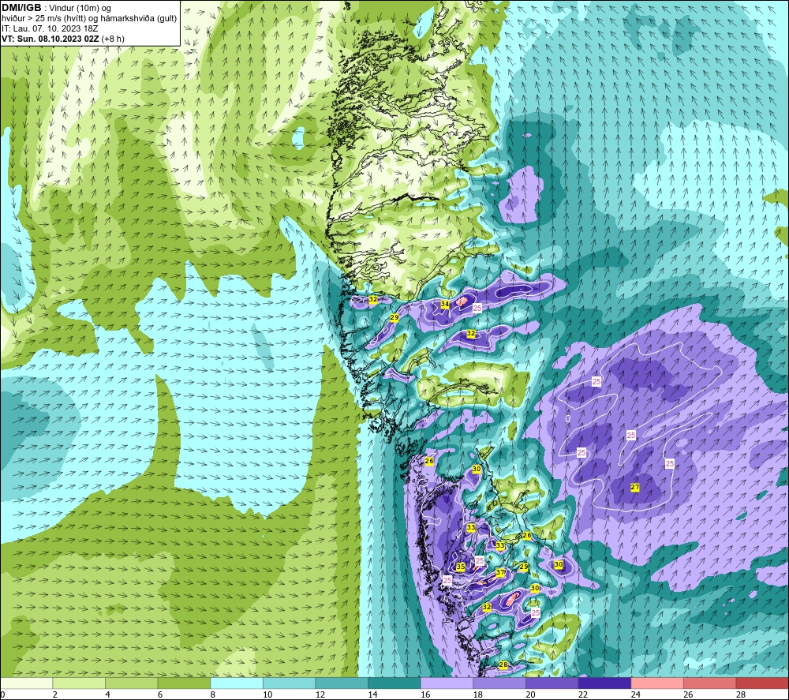Click the scale number 24 under the legend
This screenshot has height=700, width=789.
click(x=635, y=694)
